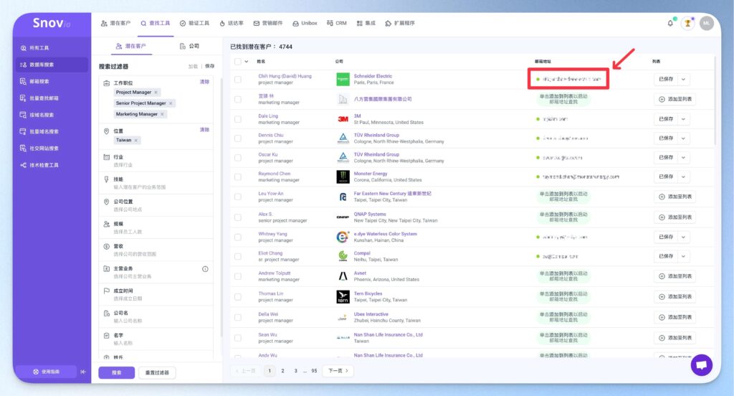Clear the 工作职位 filter with 清除

(x=204, y=82)
